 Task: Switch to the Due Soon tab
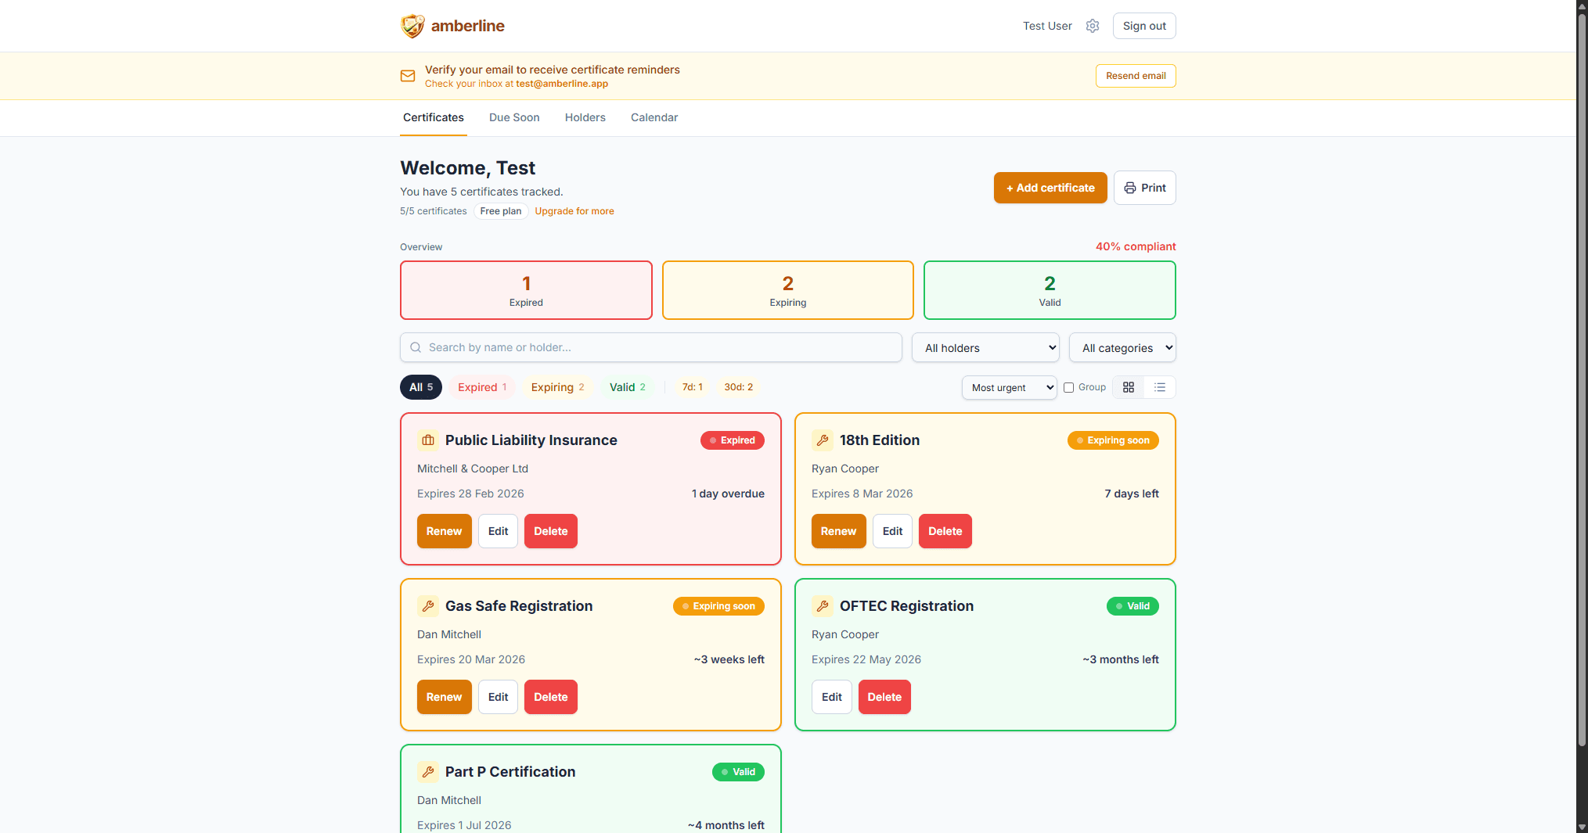pos(513,117)
